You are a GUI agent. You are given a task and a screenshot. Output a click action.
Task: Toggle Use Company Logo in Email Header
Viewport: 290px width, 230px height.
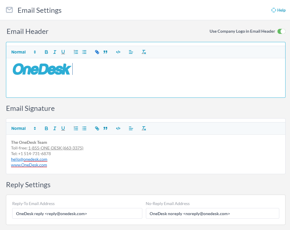[x=281, y=31]
